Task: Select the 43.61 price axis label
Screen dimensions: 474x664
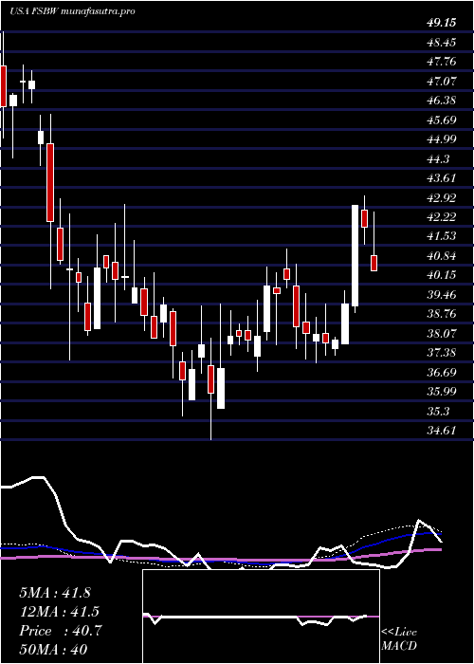Action: (x=442, y=178)
